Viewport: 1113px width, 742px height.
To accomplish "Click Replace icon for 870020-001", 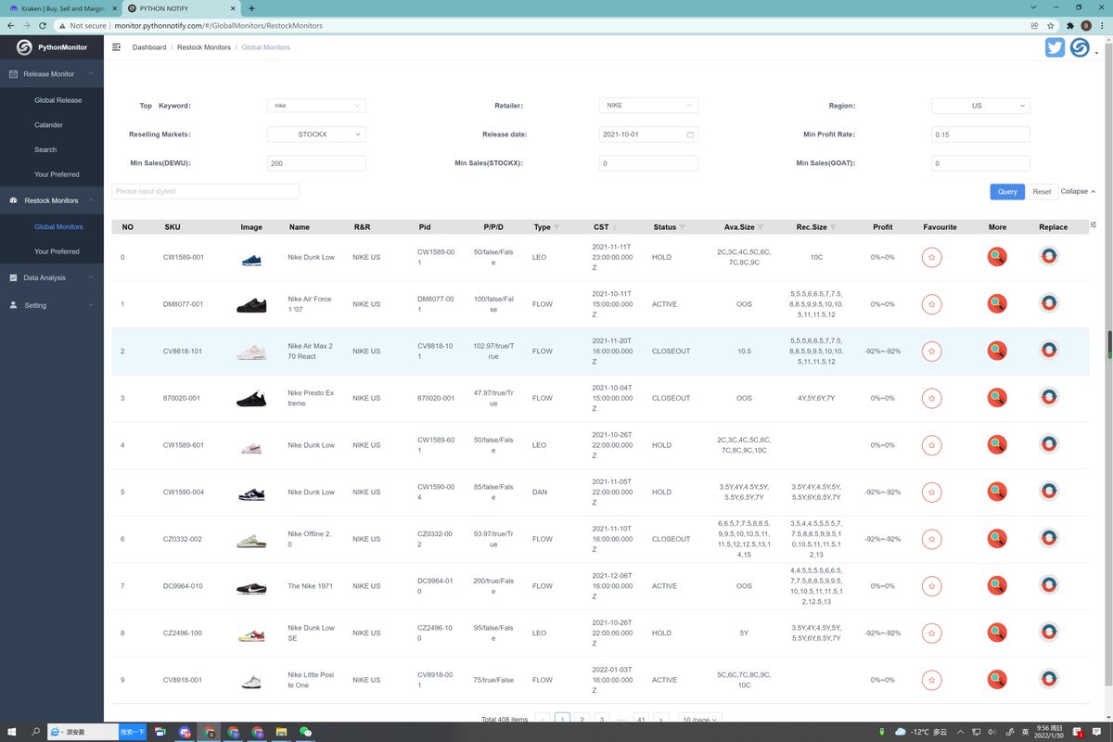I will 1049,398.
